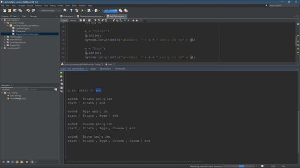This screenshot has height=168, width=300.
Task: Open the Edit menu
Action: tap(7, 6)
